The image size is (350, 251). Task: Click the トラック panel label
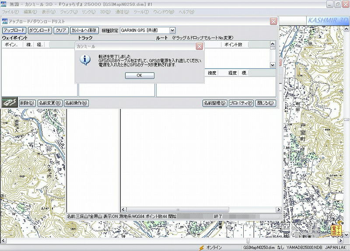click(85, 38)
